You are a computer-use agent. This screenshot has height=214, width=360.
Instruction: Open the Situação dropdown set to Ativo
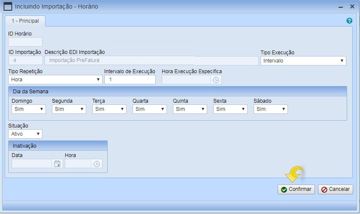(x=25, y=134)
